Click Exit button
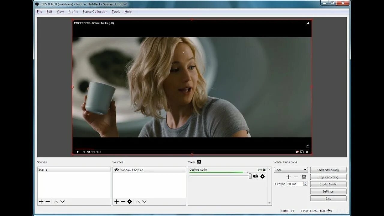 (x=328, y=199)
